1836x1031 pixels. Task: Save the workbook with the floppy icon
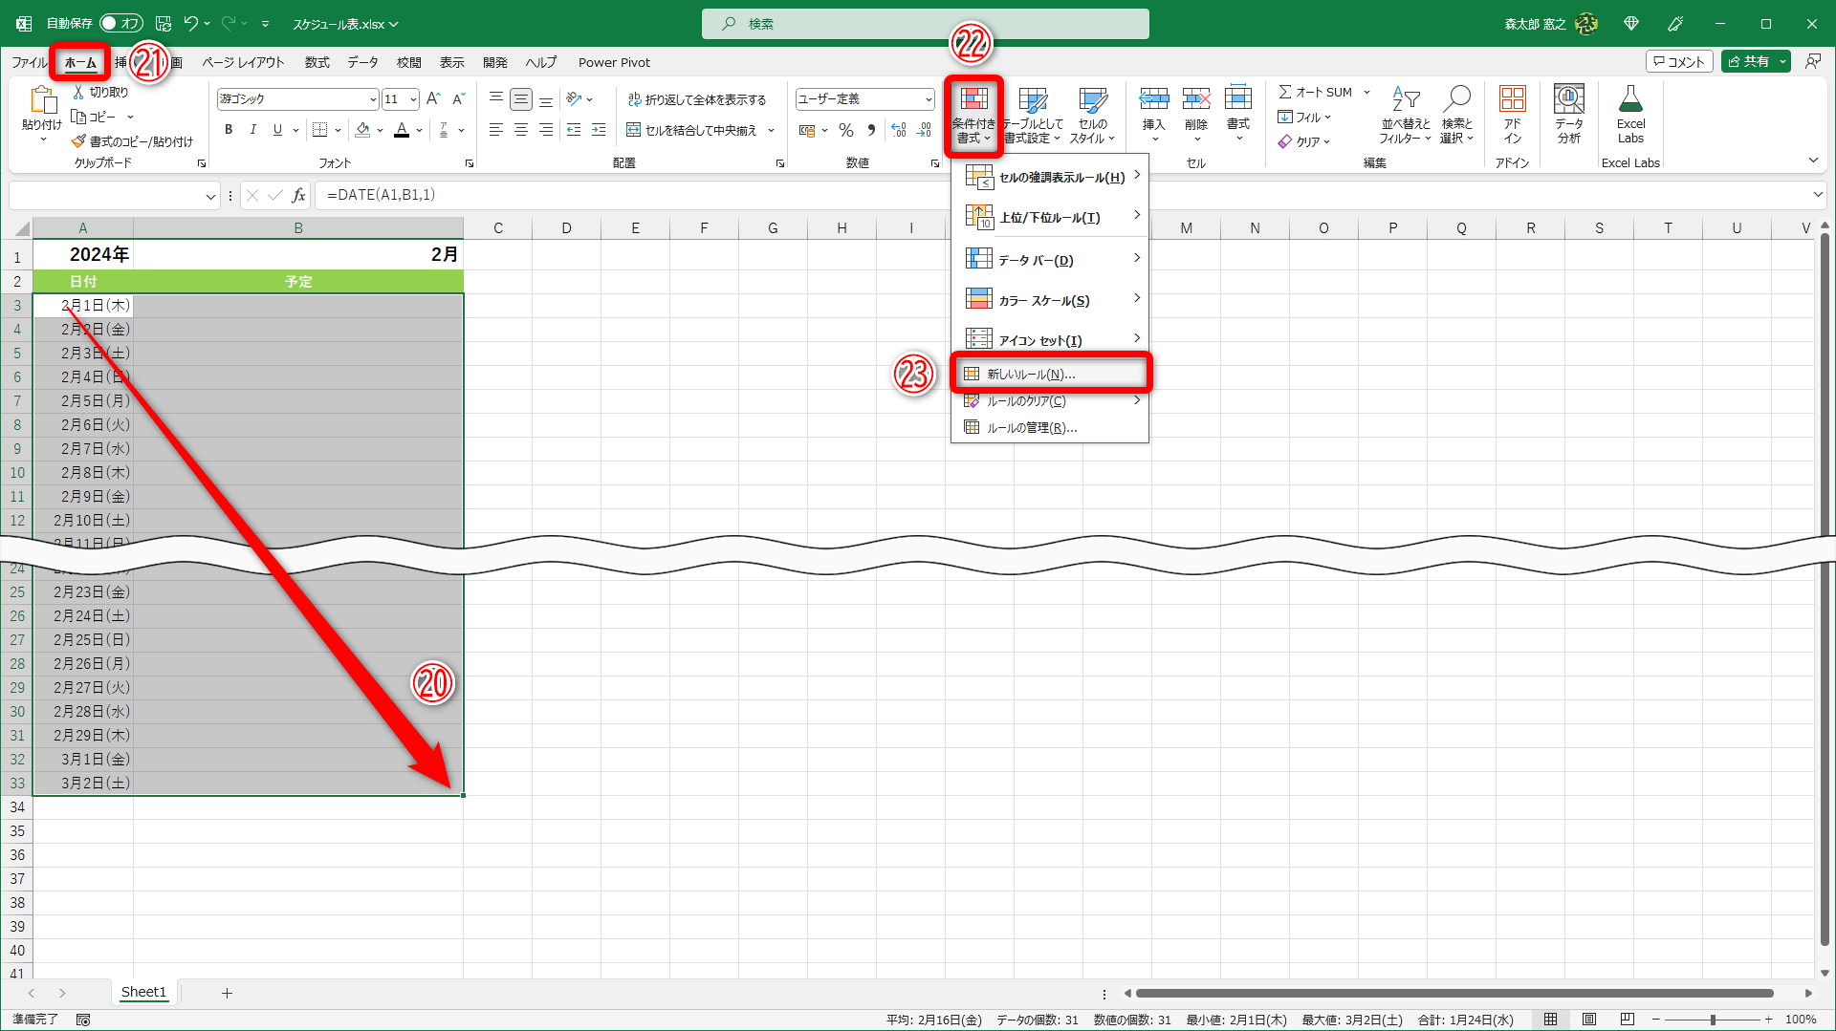point(164,24)
